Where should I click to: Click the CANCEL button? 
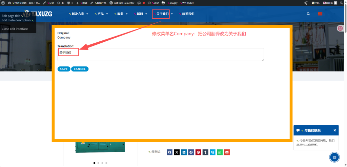click(80, 69)
